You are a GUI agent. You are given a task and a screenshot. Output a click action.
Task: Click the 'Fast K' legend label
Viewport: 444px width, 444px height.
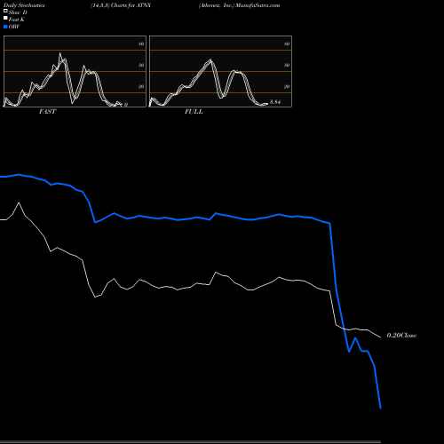(x=17, y=20)
